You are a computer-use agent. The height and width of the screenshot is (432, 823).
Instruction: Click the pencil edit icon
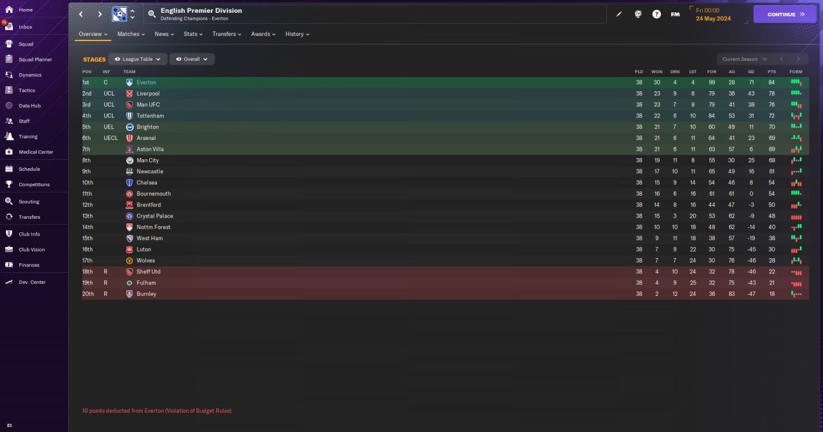(x=619, y=14)
